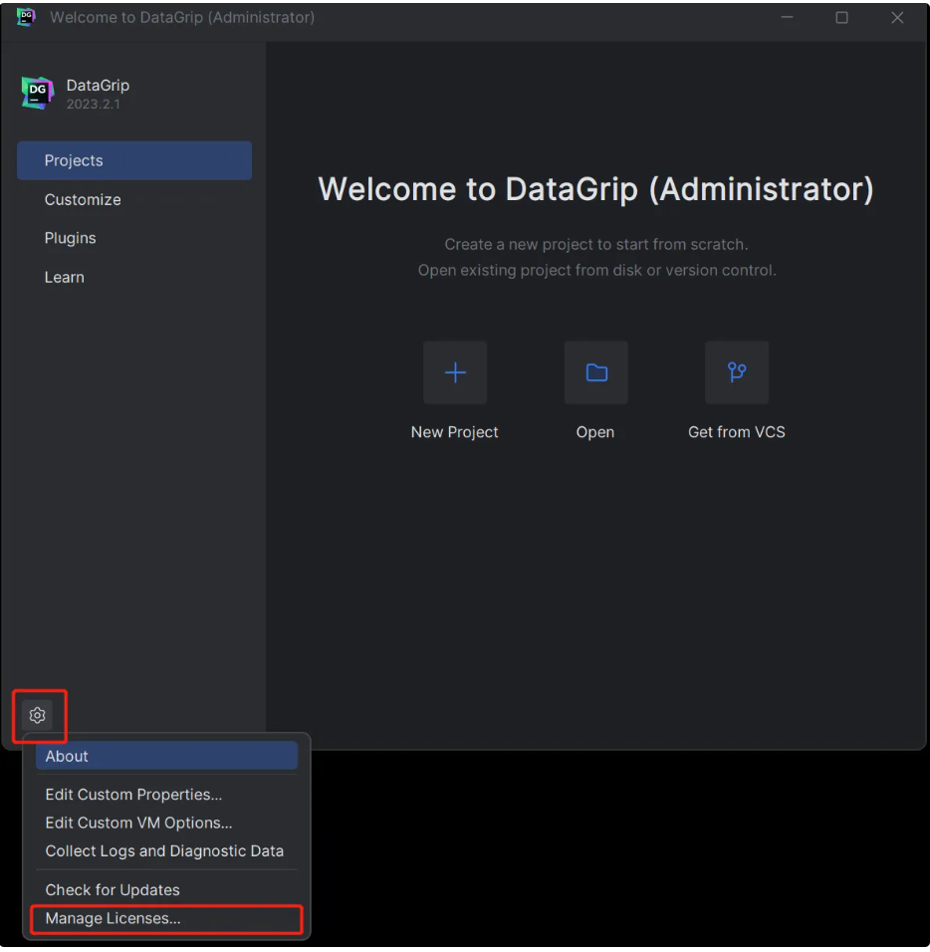
Task: Click the version text 2023.2.1
Action: pyautogui.click(x=94, y=105)
